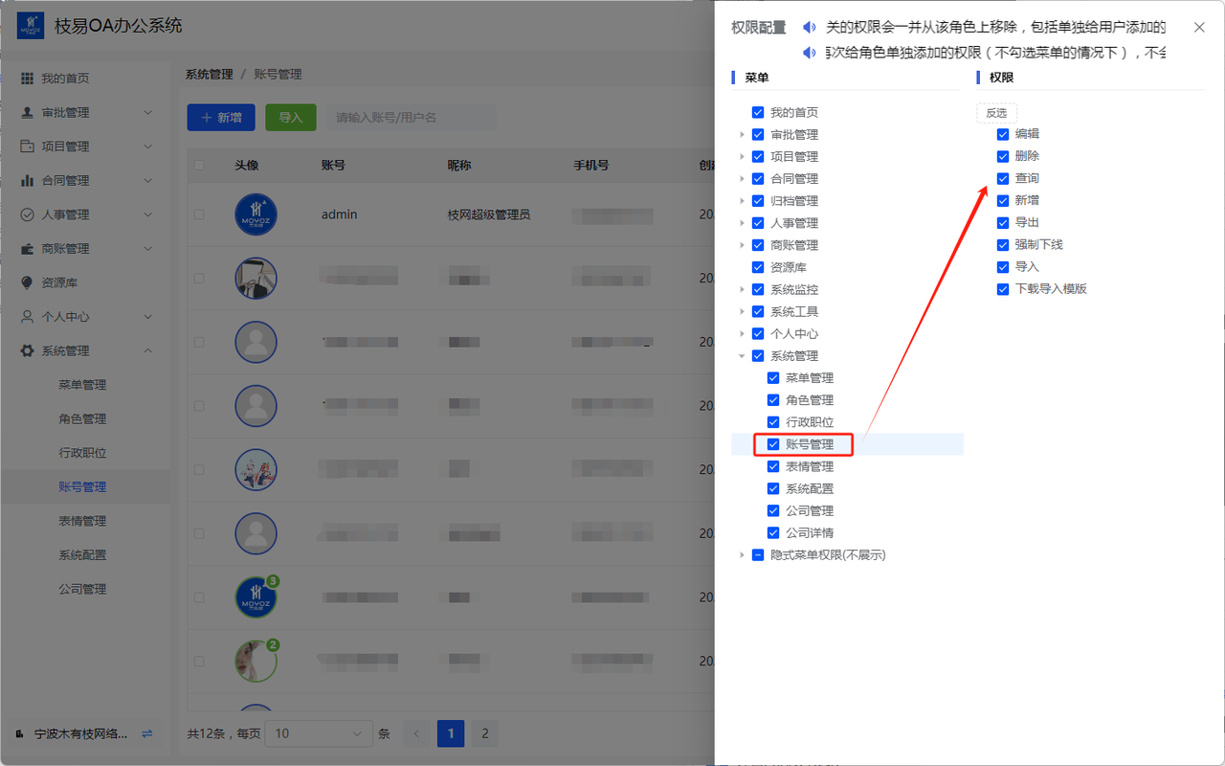Click the 系统管理 gear icon in sidebar
Screen dimensions: 1225x766
(x=27, y=350)
